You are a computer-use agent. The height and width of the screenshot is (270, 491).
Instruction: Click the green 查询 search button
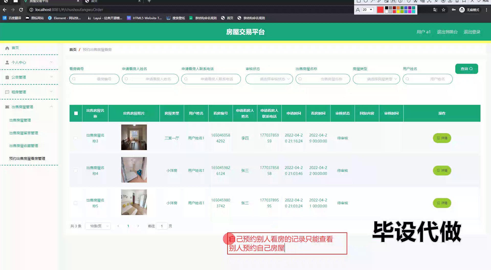[x=466, y=69]
